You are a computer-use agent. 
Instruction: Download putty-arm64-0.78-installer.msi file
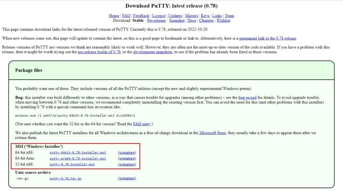[78, 158]
